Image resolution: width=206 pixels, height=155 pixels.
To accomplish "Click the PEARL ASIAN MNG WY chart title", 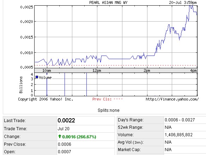I will [108, 2].
